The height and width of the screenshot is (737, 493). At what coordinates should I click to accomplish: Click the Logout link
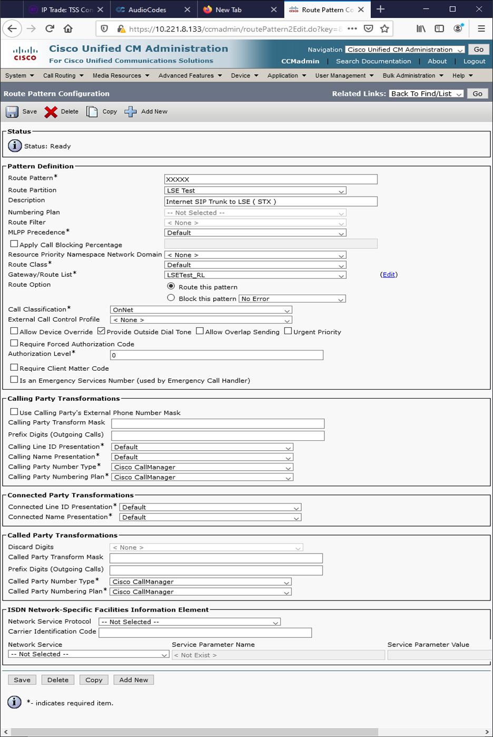tap(474, 61)
